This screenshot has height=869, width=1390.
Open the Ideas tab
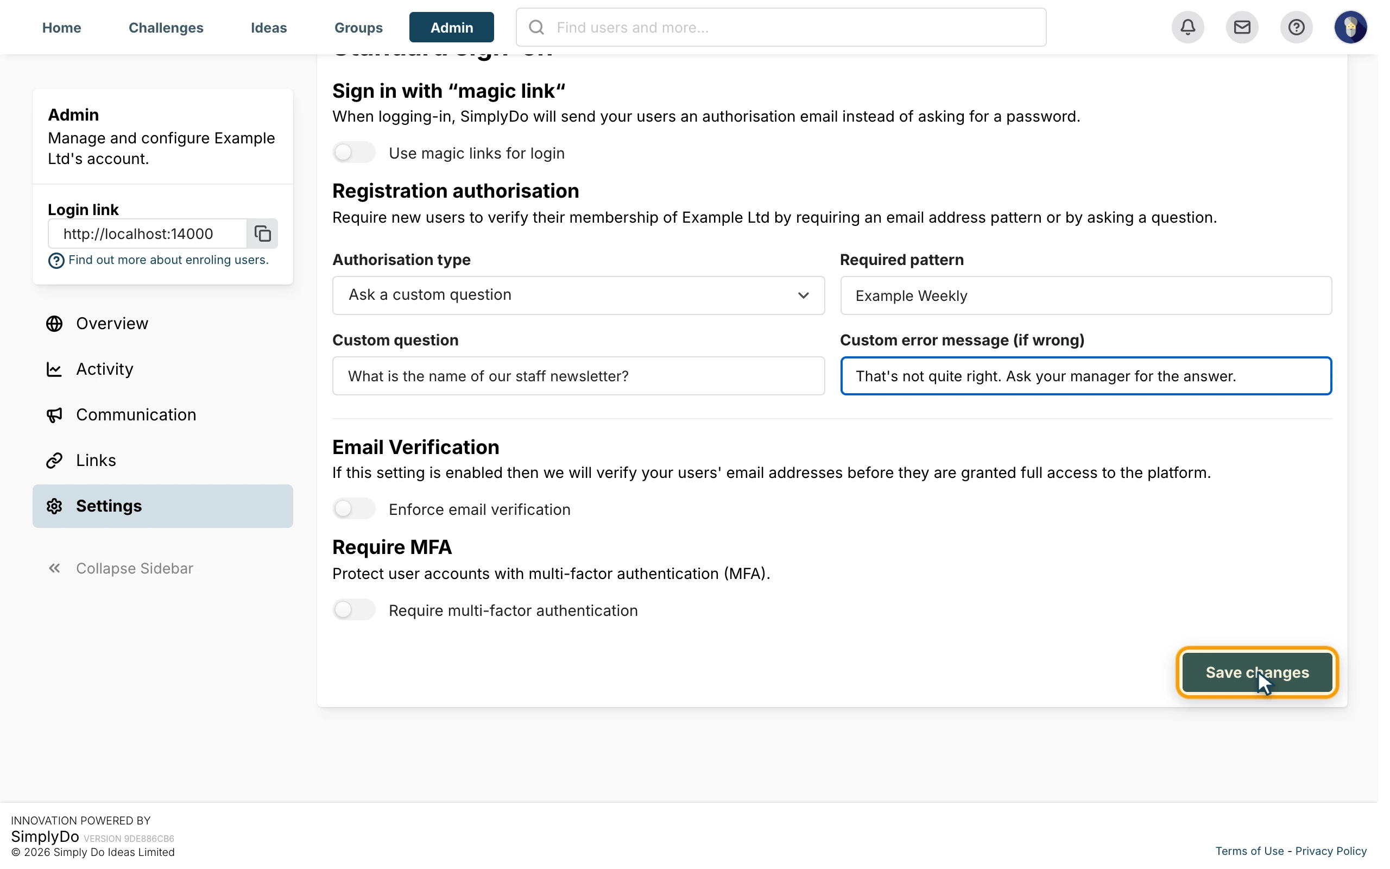(x=269, y=28)
